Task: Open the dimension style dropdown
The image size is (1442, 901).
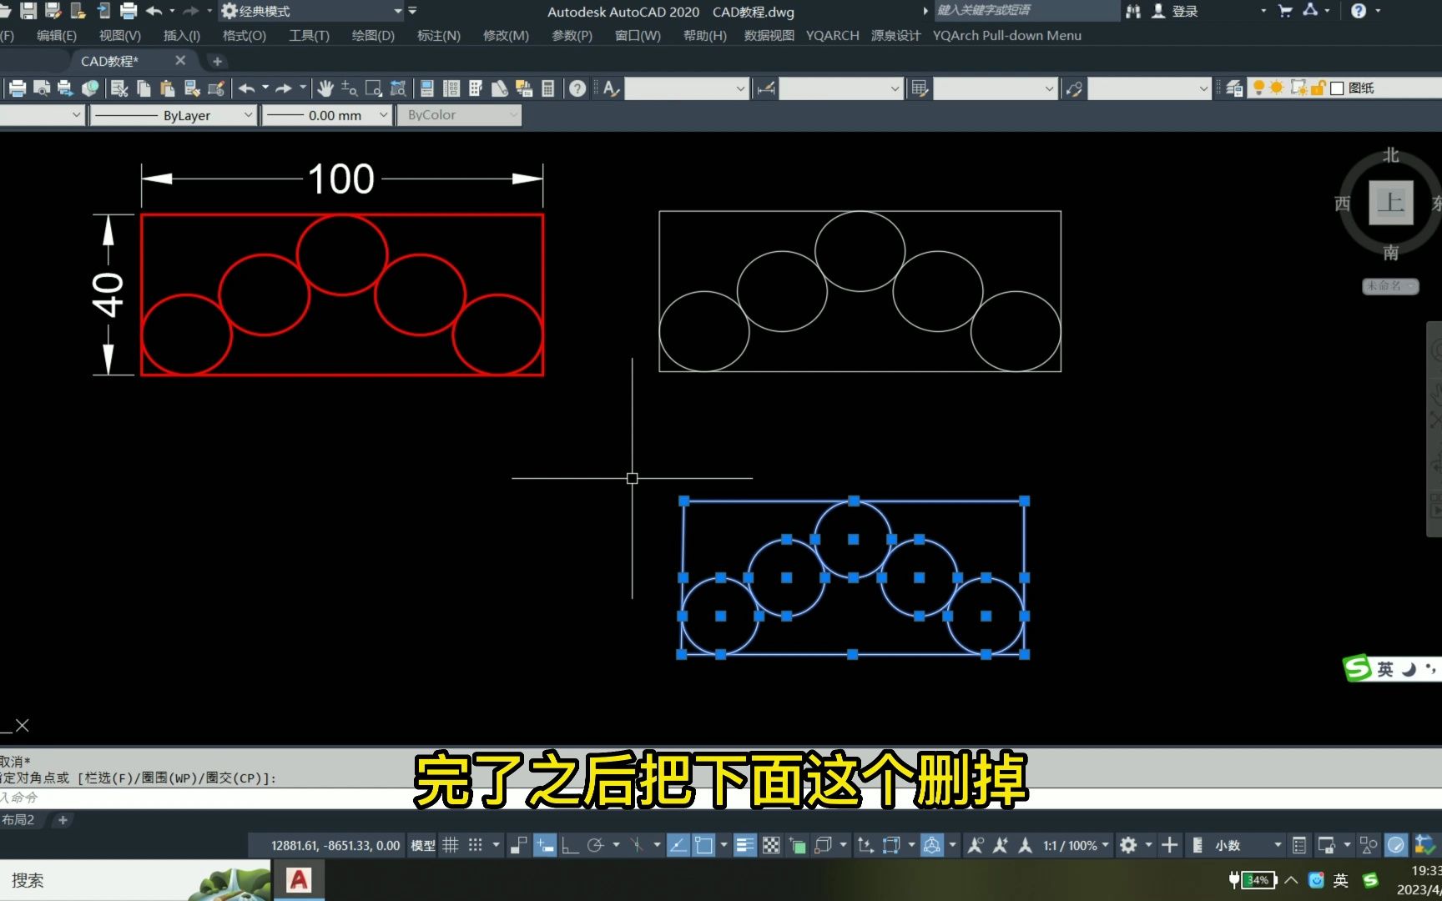Action: [841, 88]
